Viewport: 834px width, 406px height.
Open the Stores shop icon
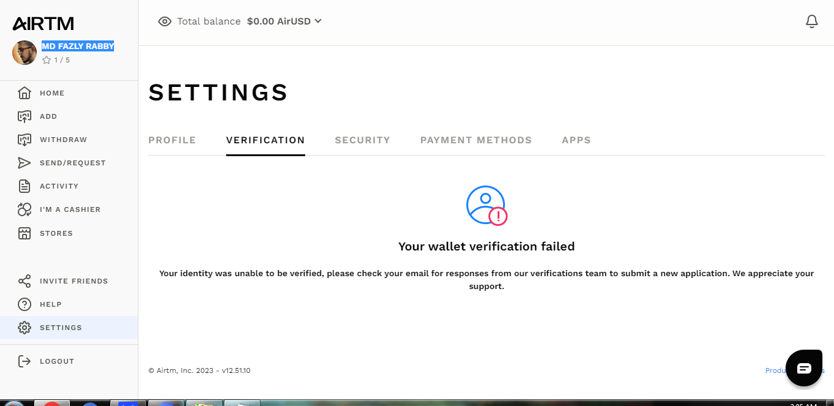(25, 233)
